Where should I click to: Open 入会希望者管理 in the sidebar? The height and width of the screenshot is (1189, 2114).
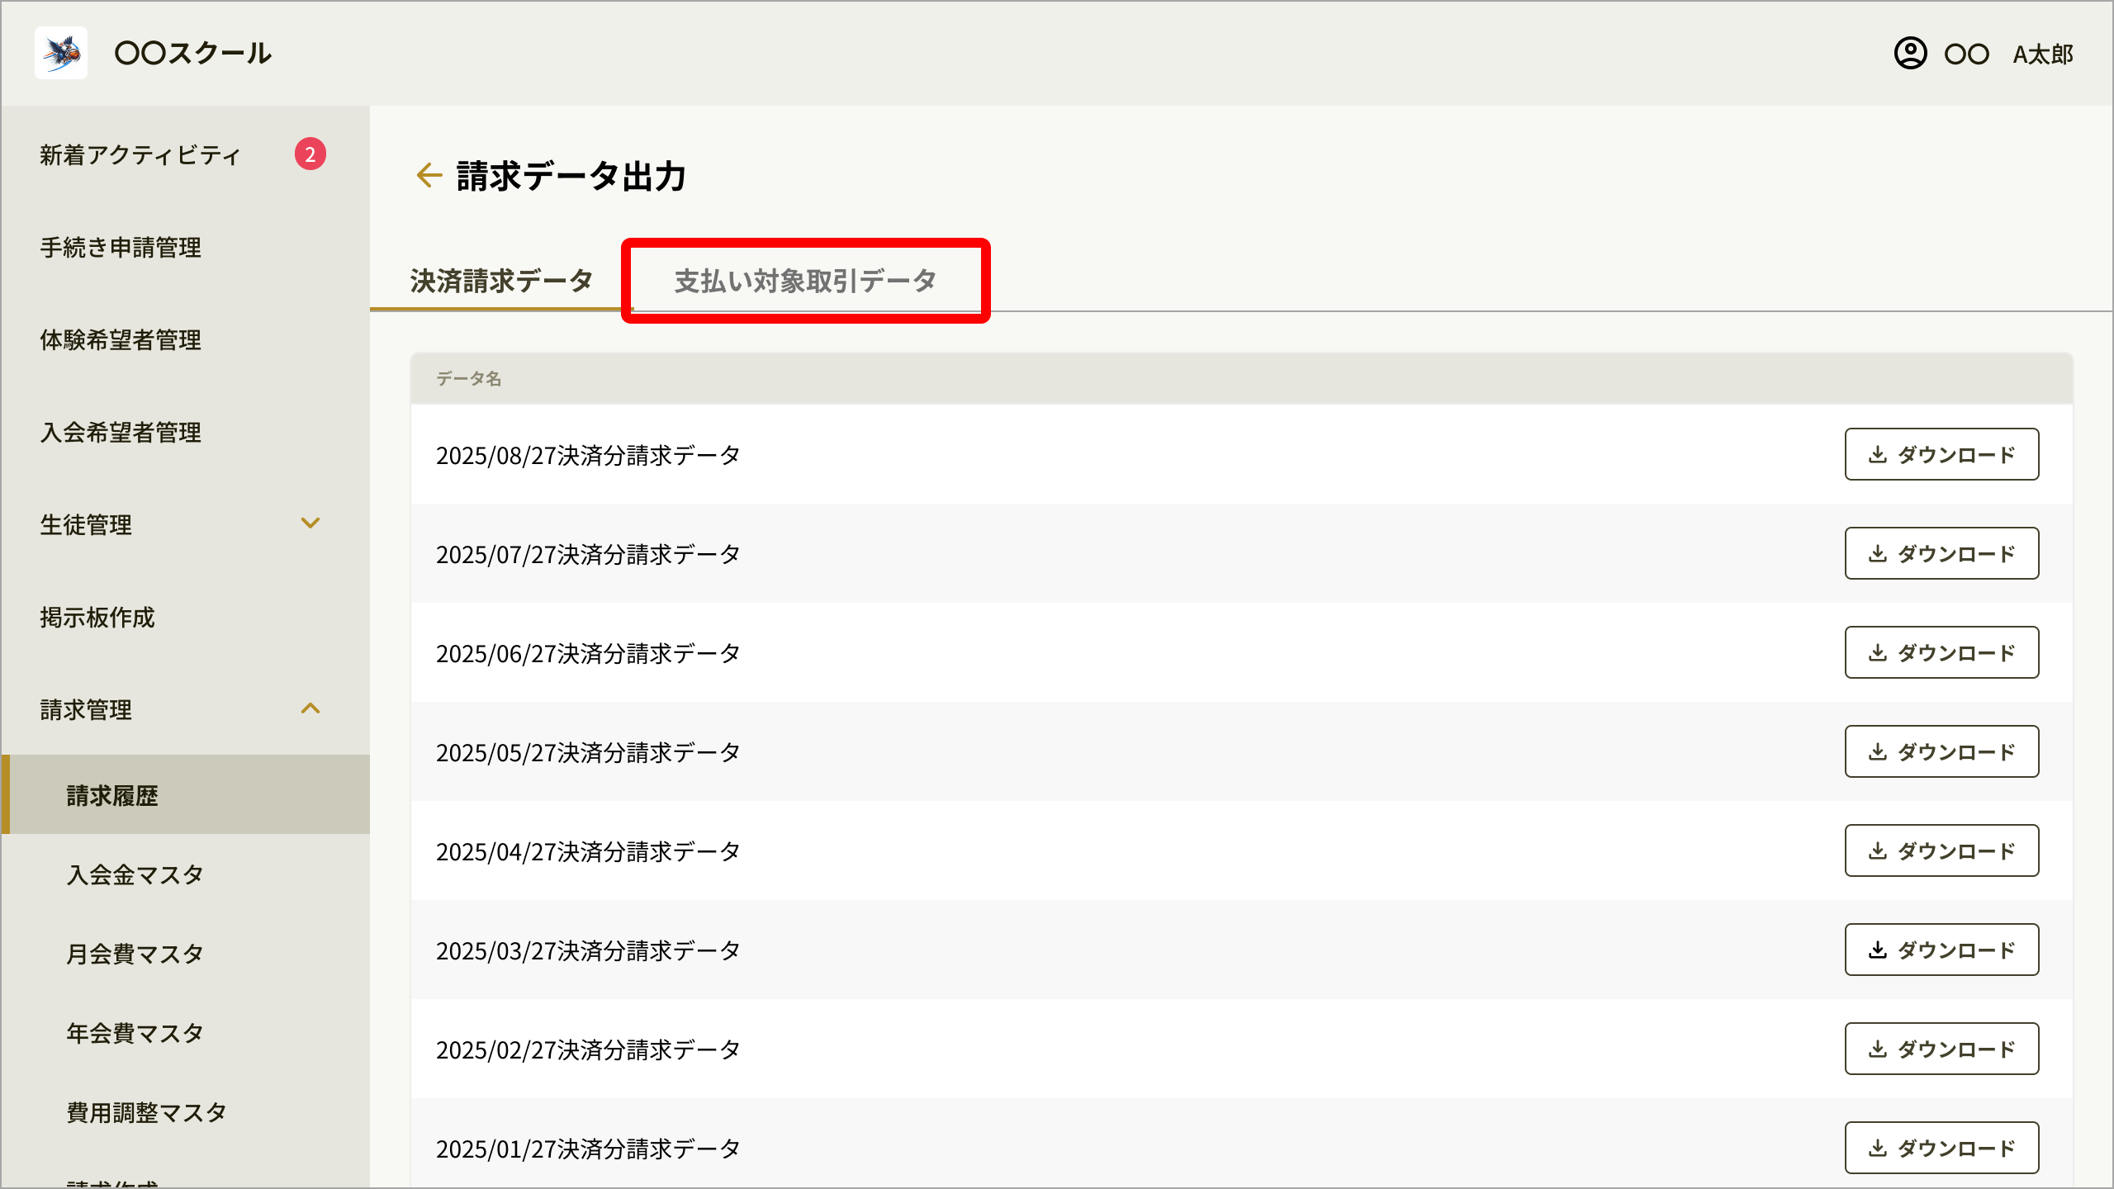click(121, 433)
